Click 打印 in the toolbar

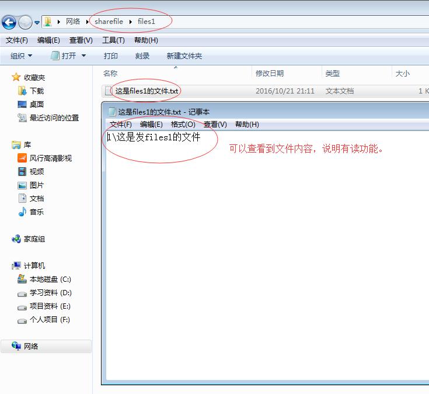tap(110, 56)
